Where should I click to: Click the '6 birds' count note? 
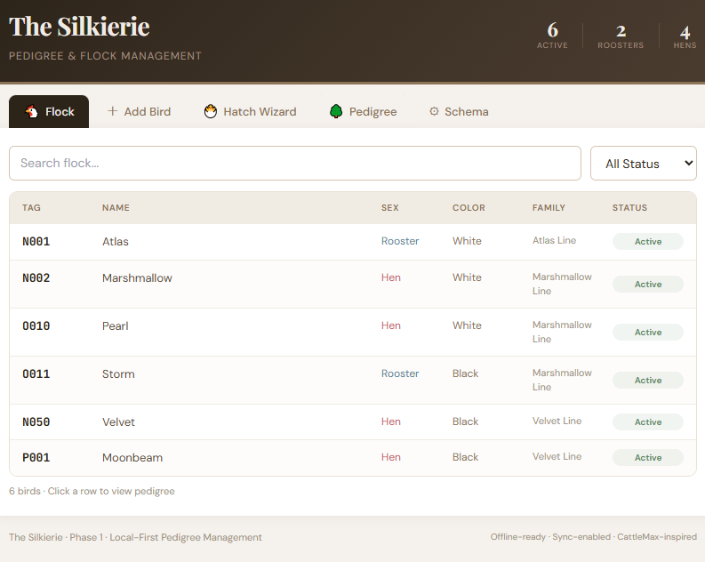[x=25, y=491]
